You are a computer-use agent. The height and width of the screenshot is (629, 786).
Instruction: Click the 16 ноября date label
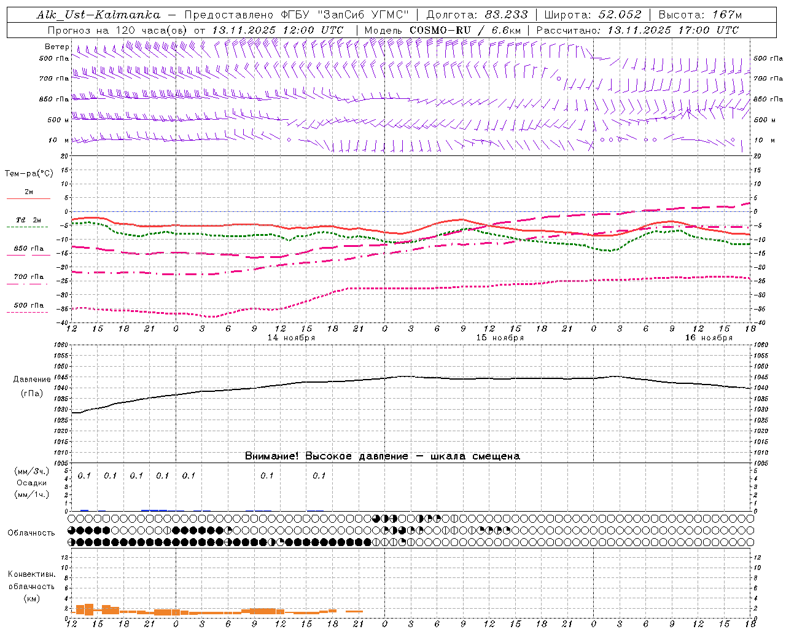pos(709,338)
